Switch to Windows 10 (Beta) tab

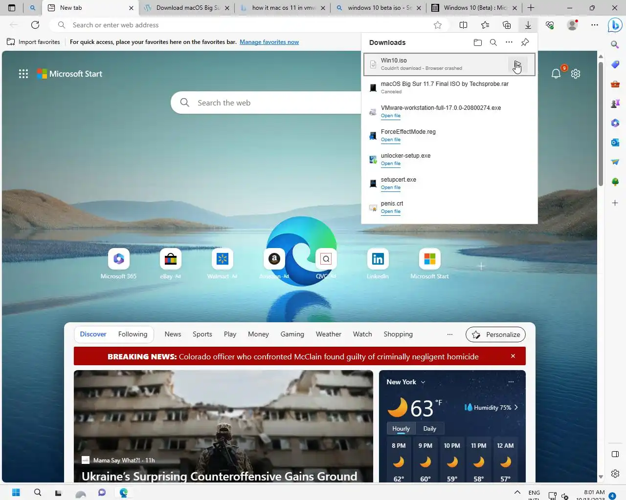click(474, 8)
